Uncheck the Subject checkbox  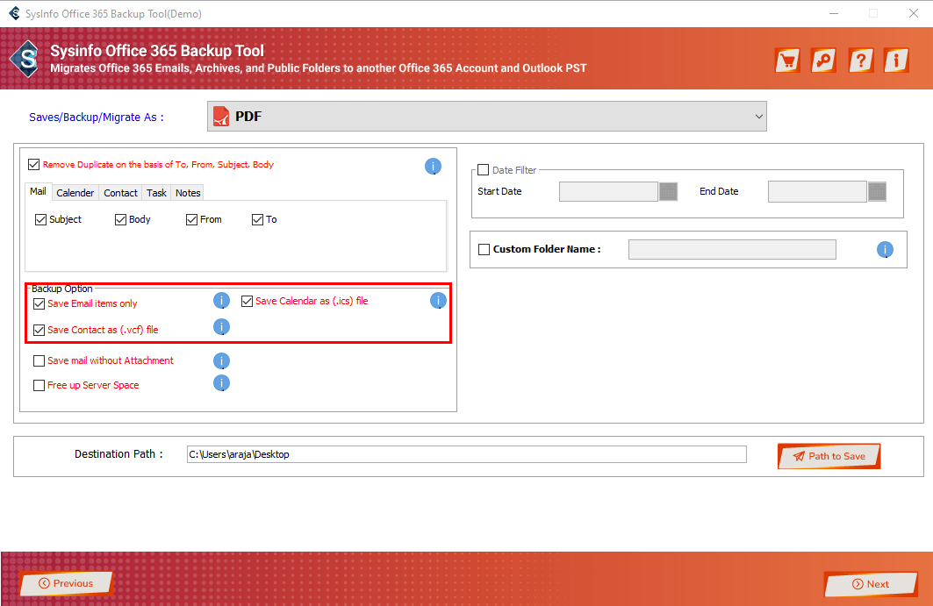(40, 219)
